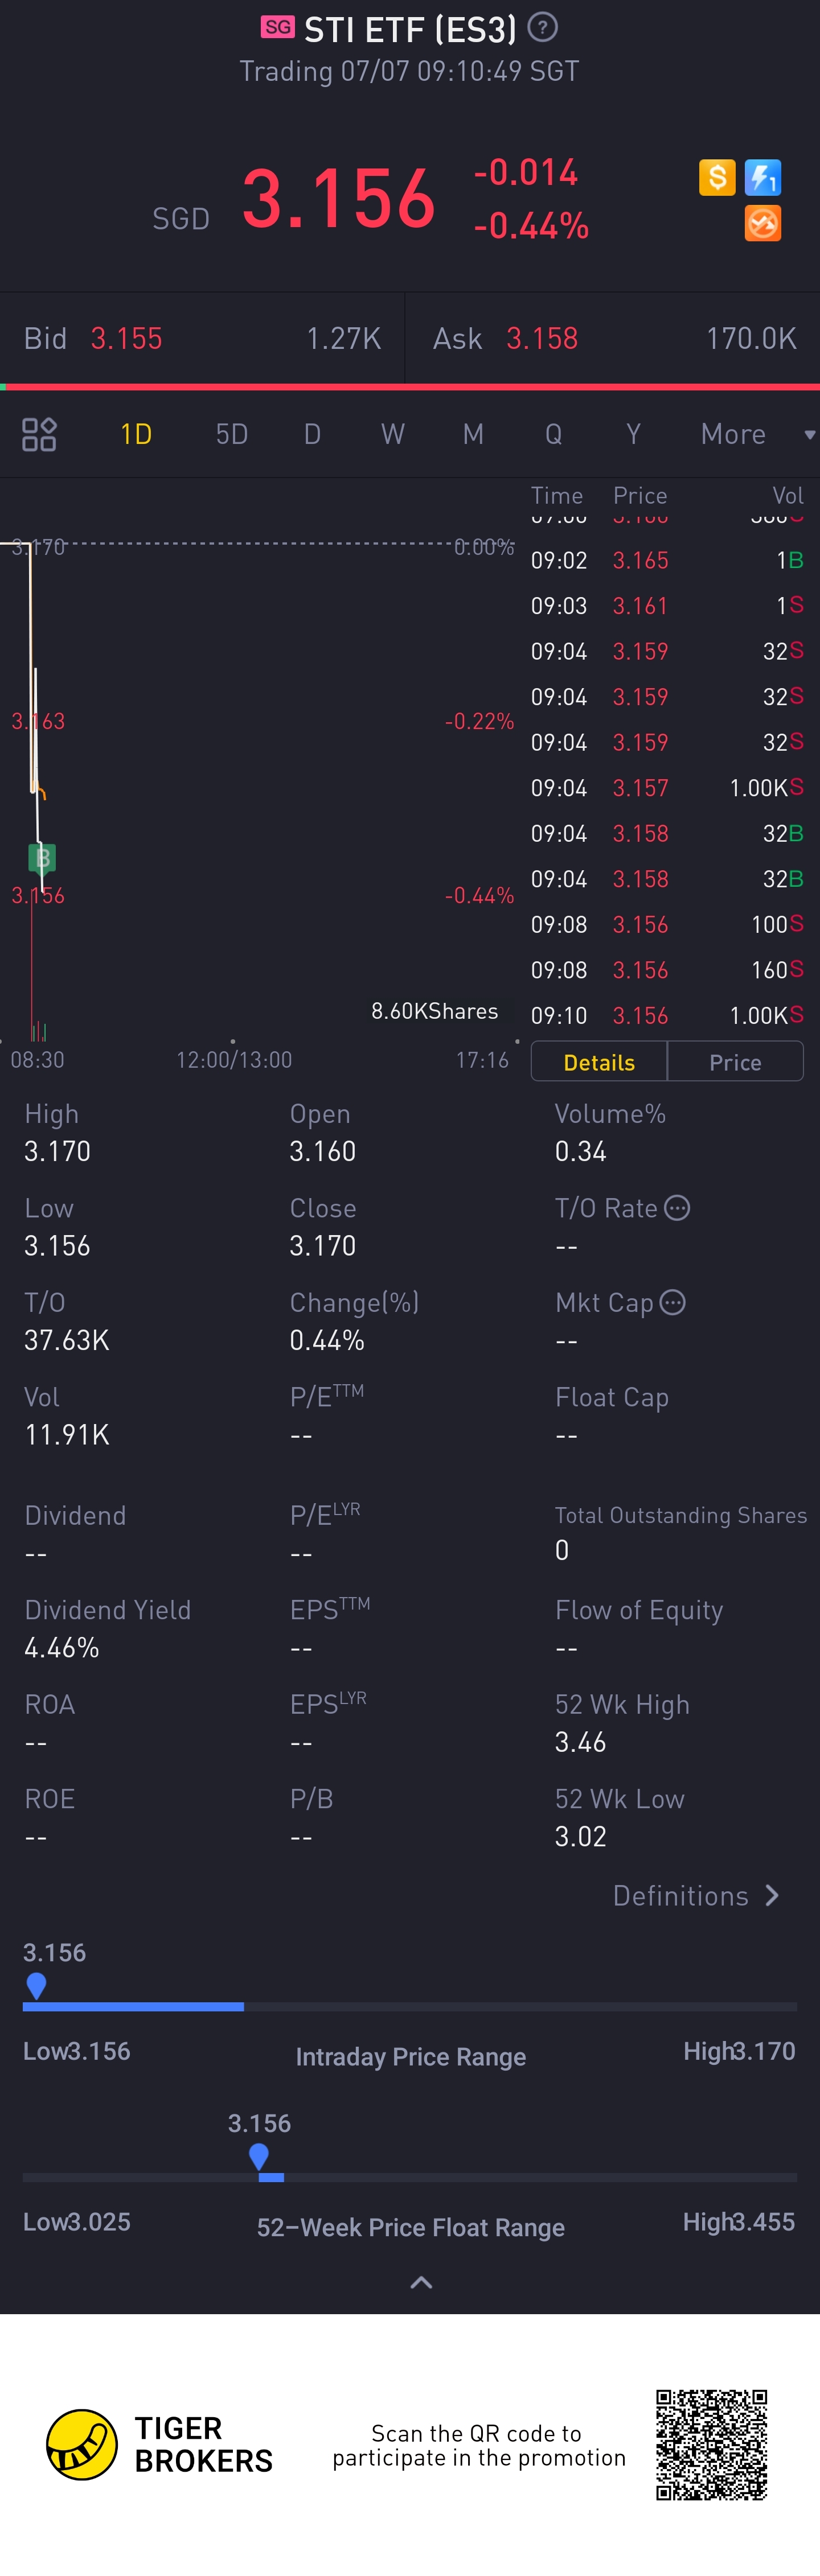Select the 1D chart period

point(136,434)
